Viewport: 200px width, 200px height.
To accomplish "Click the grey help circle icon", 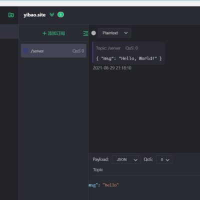I will (93, 33).
